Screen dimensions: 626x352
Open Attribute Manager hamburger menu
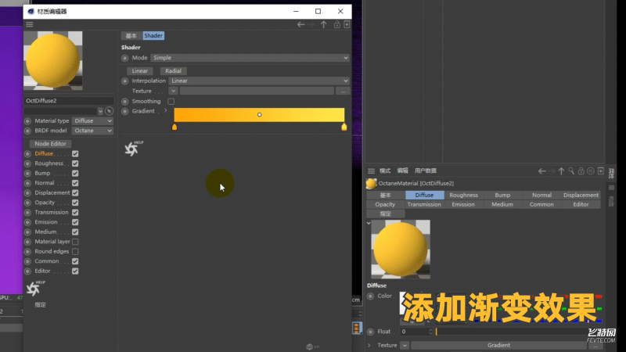click(x=371, y=171)
